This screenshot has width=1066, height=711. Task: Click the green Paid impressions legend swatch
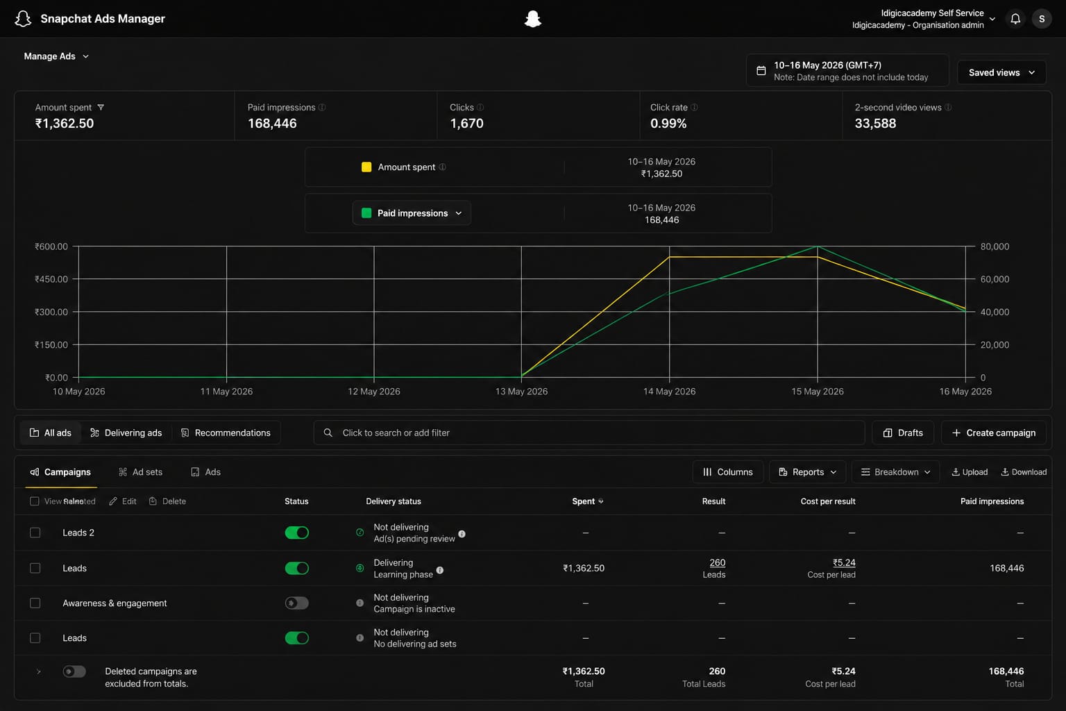point(366,213)
